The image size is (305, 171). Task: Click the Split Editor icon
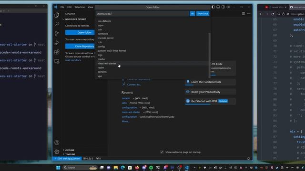(x=244, y=14)
